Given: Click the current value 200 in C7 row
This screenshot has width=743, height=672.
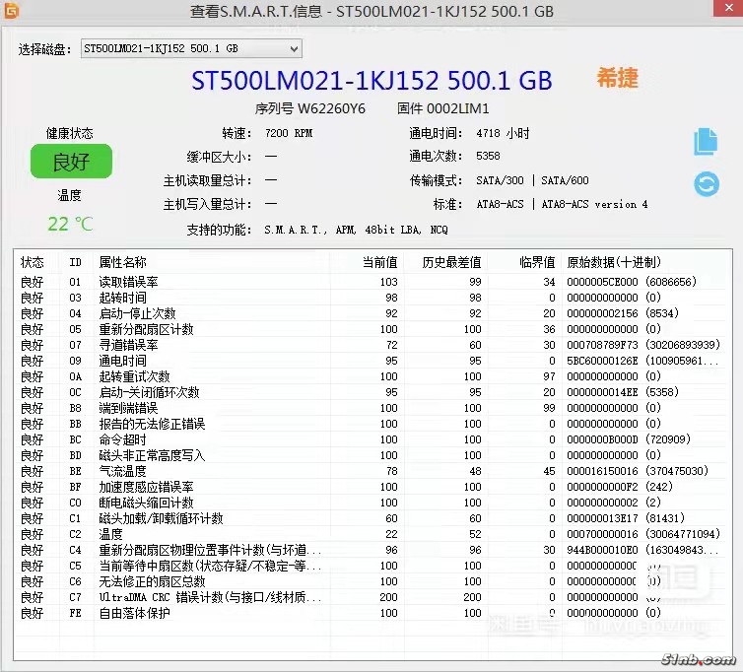Looking at the screenshot, I should tap(388, 597).
